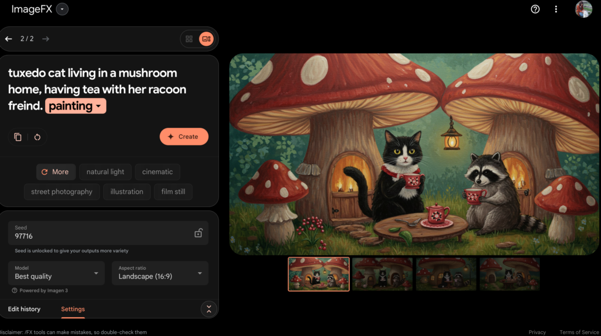The height and width of the screenshot is (336, 601).
Task: Open the Model dropdown
Action: click(x=56, y=273)
